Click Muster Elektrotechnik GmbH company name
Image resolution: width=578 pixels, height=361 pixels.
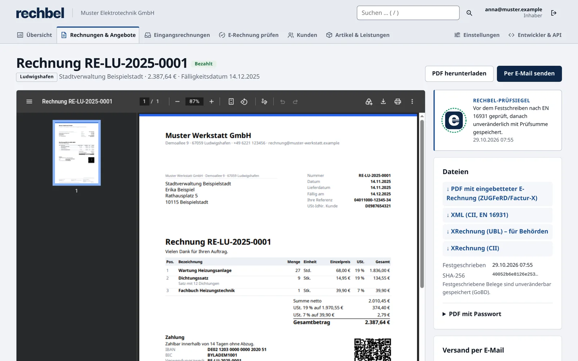click(x=117, y=13)
